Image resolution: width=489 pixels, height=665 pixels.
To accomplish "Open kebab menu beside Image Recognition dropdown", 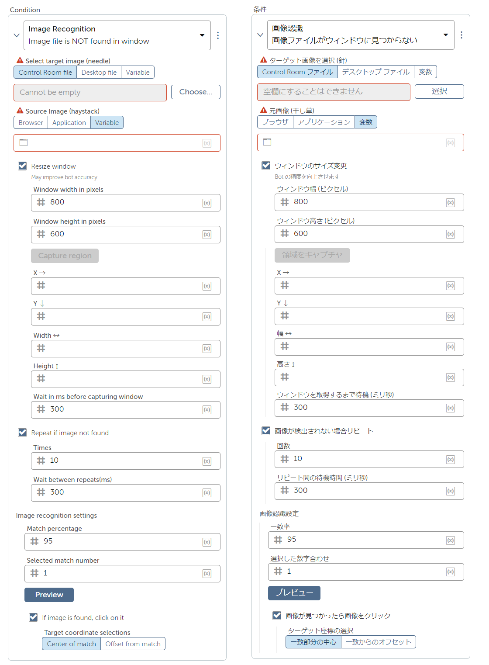I will (x=218, y=35).
